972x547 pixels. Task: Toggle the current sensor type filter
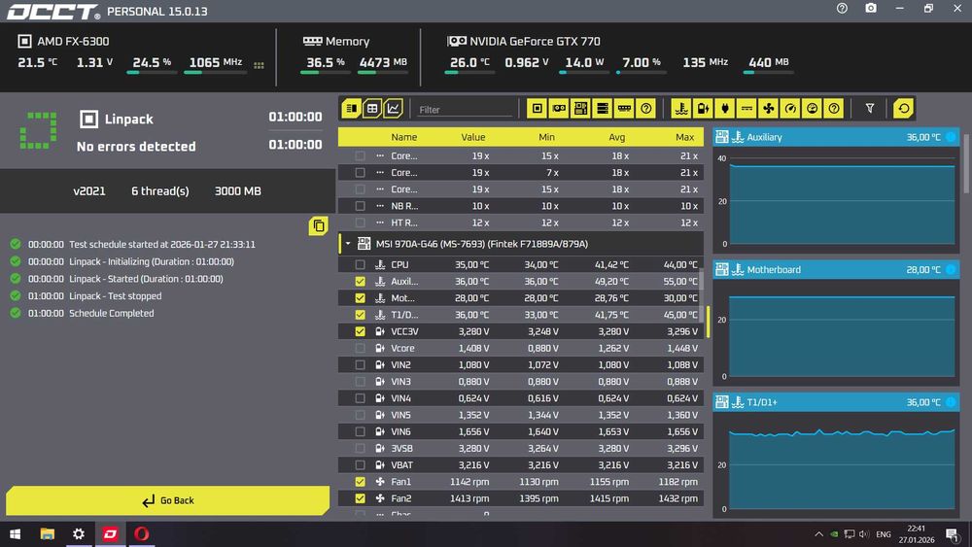tap(746, 109)
